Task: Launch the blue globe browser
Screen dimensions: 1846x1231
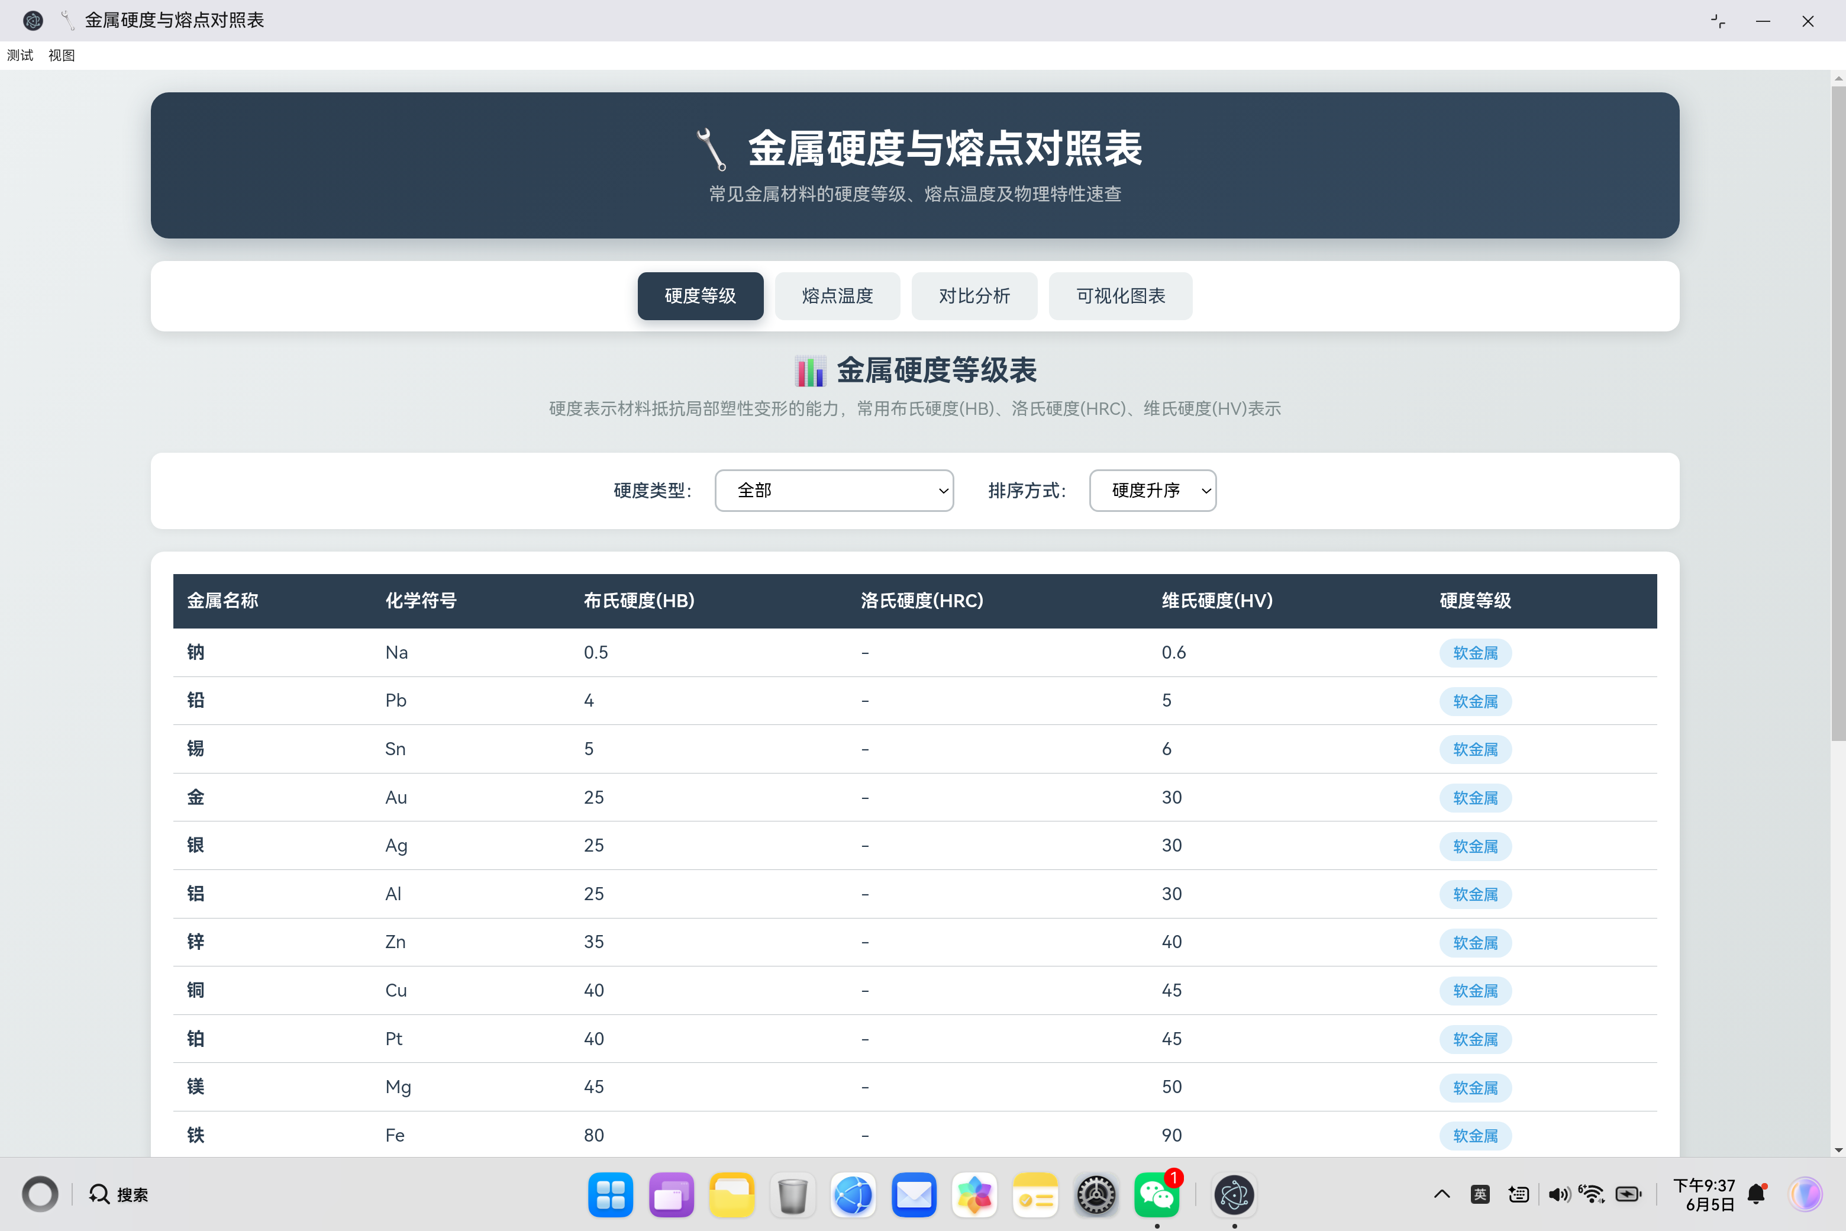Action: 853,1195
